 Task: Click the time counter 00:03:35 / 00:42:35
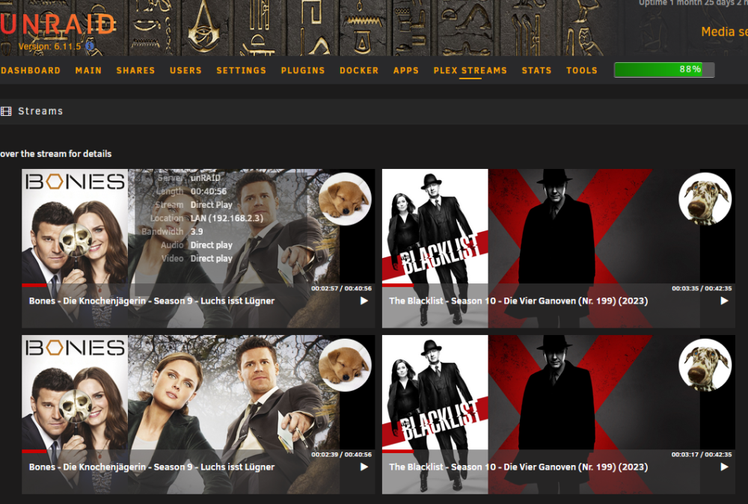point(702,289)
